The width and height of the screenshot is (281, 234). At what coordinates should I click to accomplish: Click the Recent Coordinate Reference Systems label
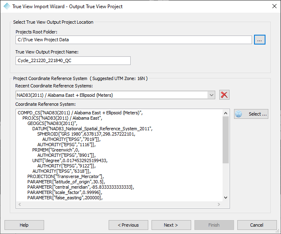54,86
